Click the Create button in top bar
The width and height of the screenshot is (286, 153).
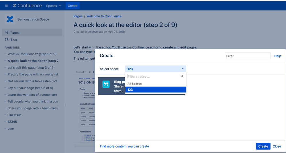[x=73, y=6]
